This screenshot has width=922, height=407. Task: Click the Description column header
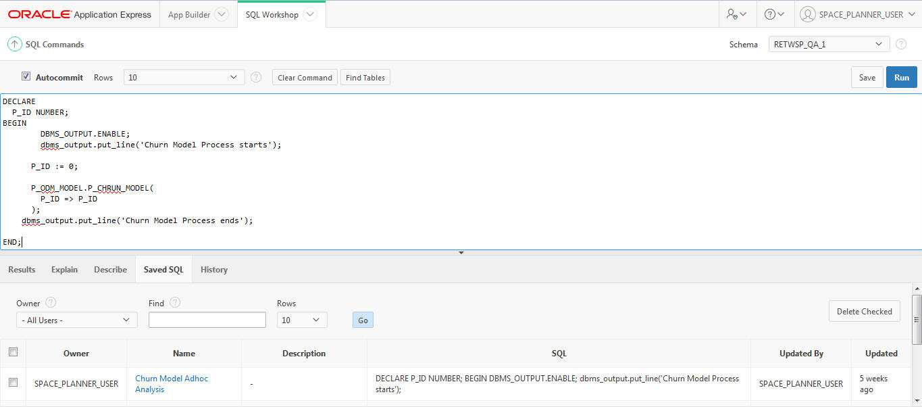[304, 353]
